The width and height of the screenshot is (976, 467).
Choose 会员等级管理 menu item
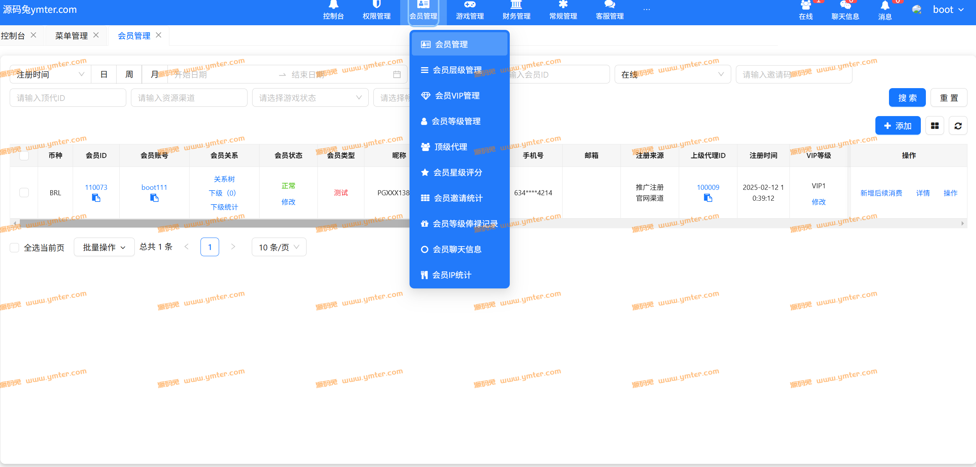pyautogui.click(x=460, y=121)
